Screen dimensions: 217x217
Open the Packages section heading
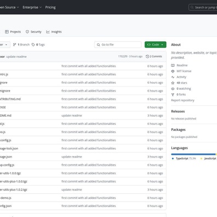coord(178,130)
